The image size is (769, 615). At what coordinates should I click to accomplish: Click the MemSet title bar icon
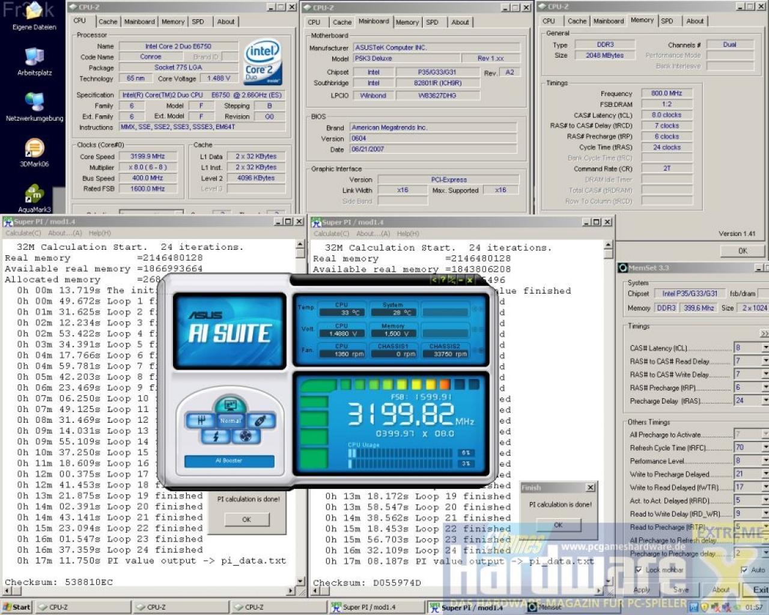point(623,268)
